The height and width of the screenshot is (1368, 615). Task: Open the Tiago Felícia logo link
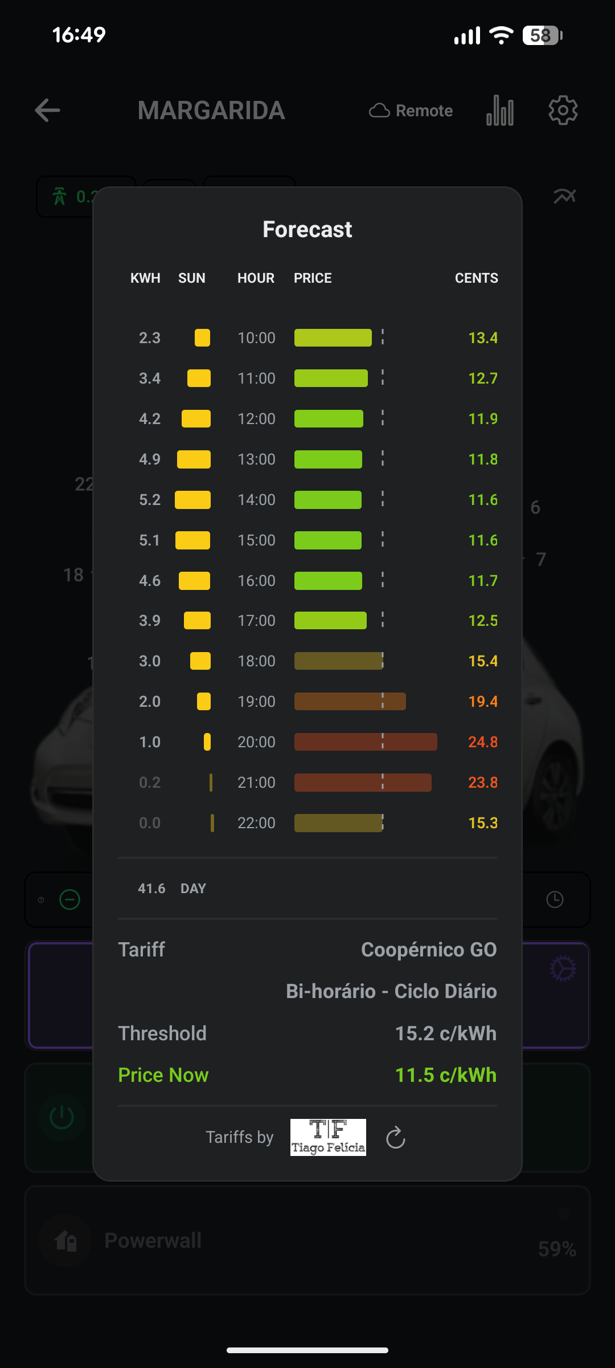(328, 1137)
